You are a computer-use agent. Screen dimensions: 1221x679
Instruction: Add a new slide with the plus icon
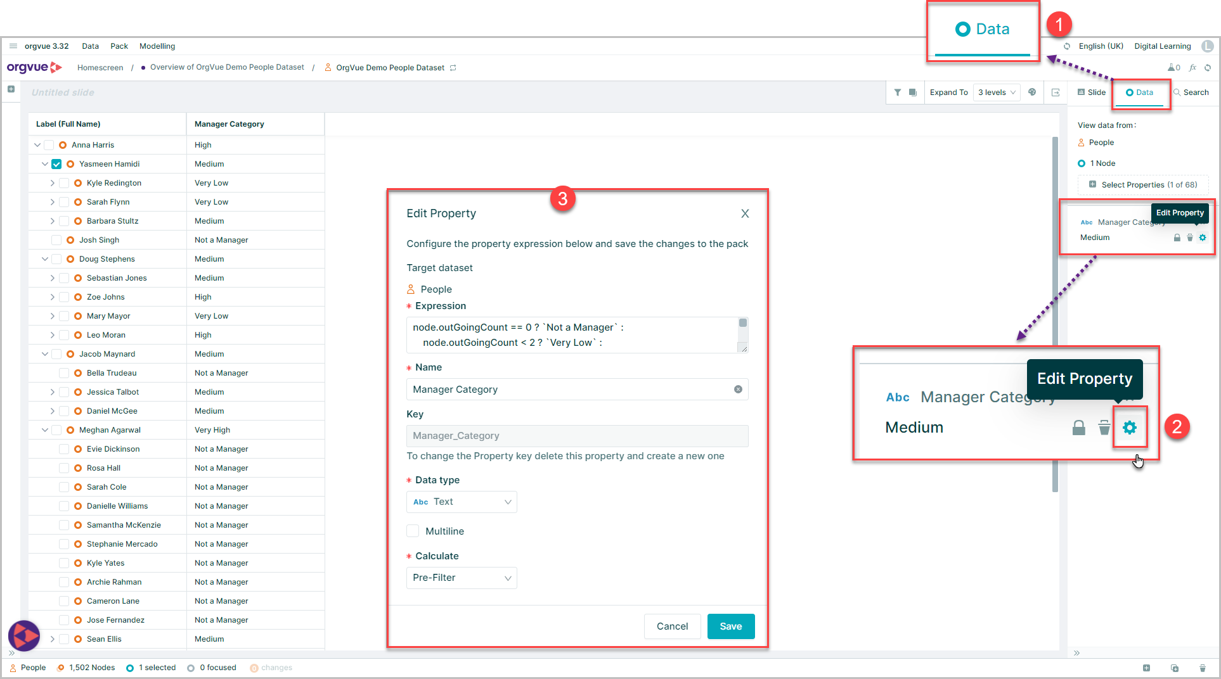coord(11,89)
